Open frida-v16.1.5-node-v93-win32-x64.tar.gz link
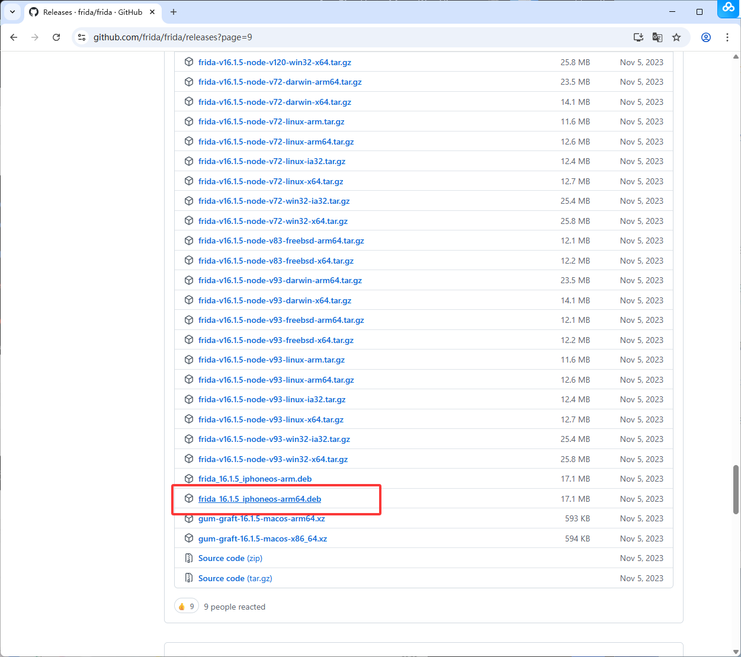The image size is (741, 657). coord(273,459)
